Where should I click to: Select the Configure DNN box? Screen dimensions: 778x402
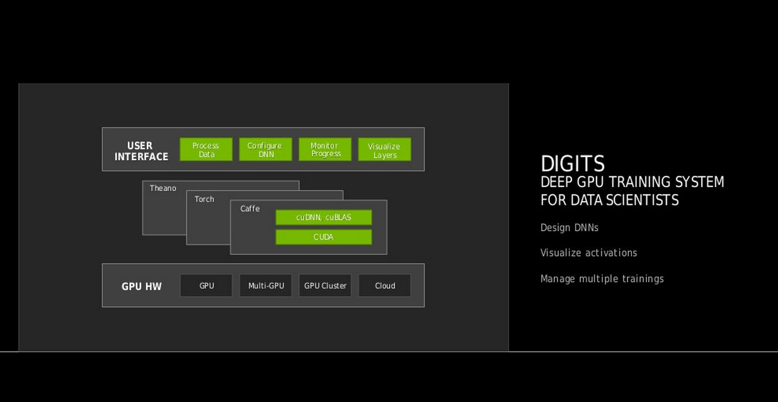[265, 149]
